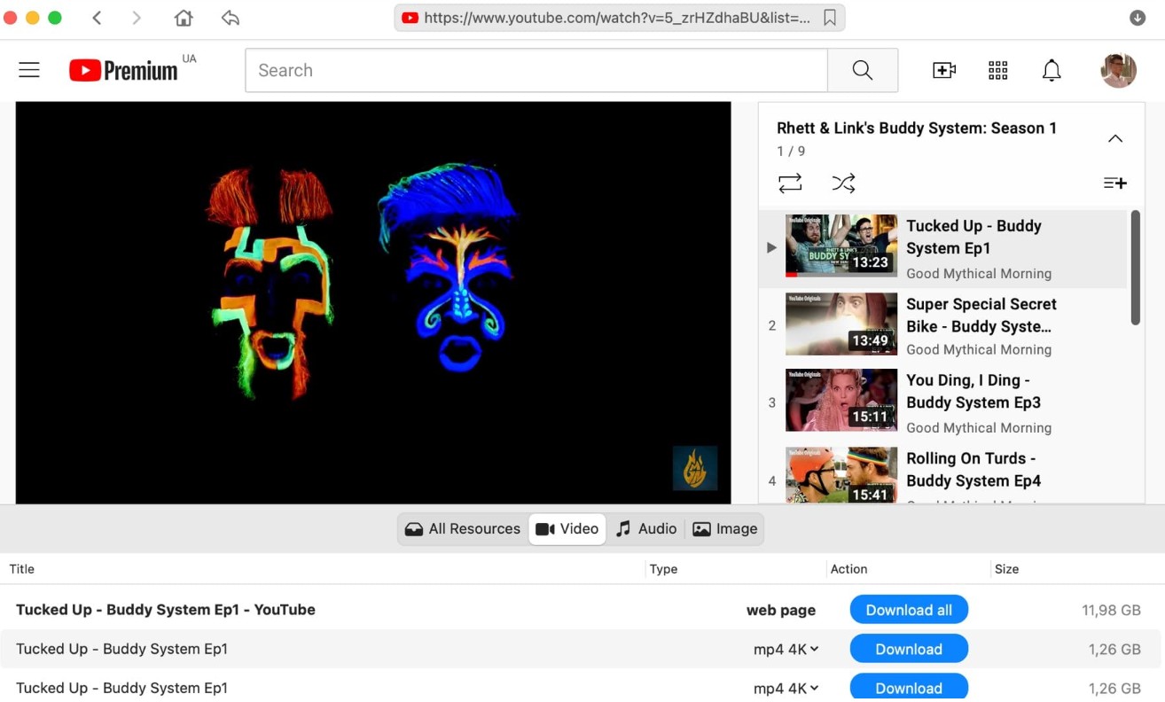Image resolution: width=1165 pixels, height=702 pixels.
Task: Switch to Video resources tab
Action: (567, 529)
